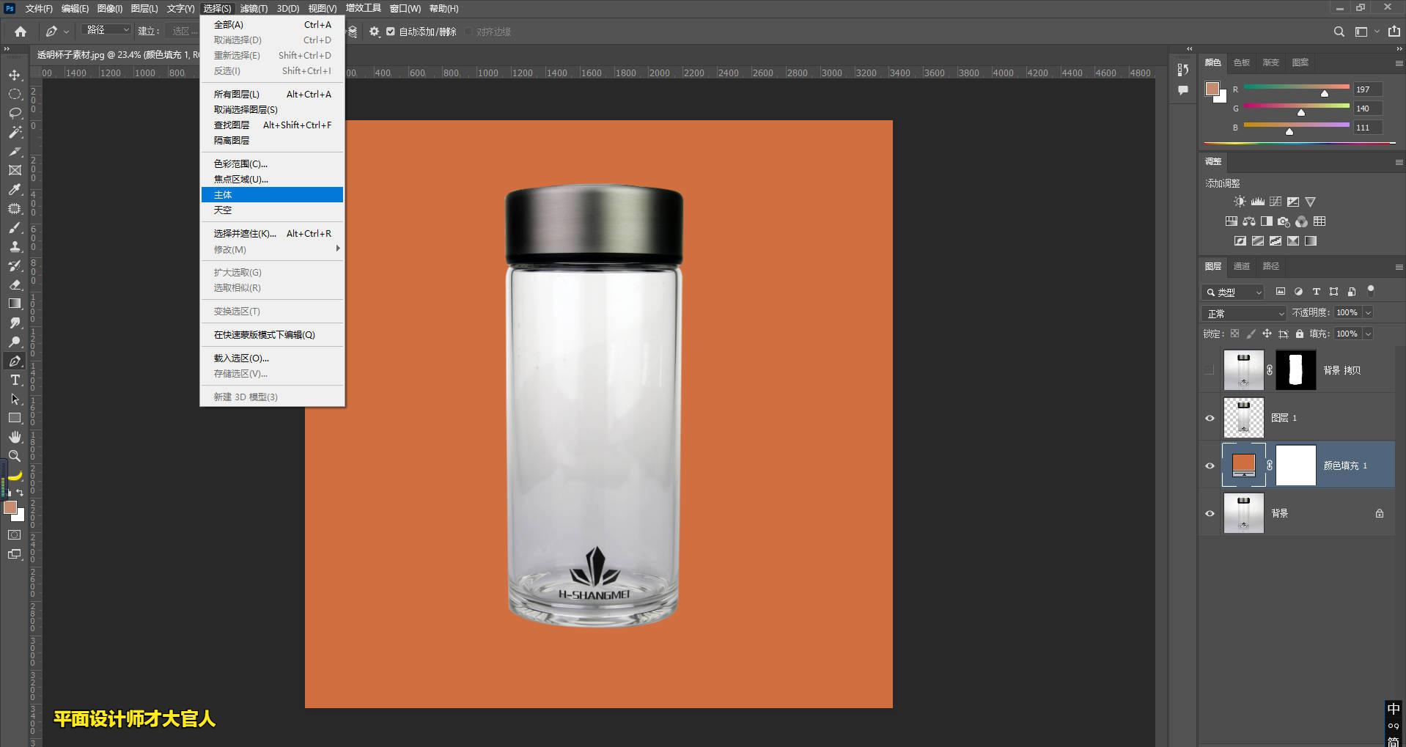Viewport: 1406px width, 747px height.
Task: Click the 背景 拷贝 layer mask thumbnail
Action: [x=1295, y=370]
